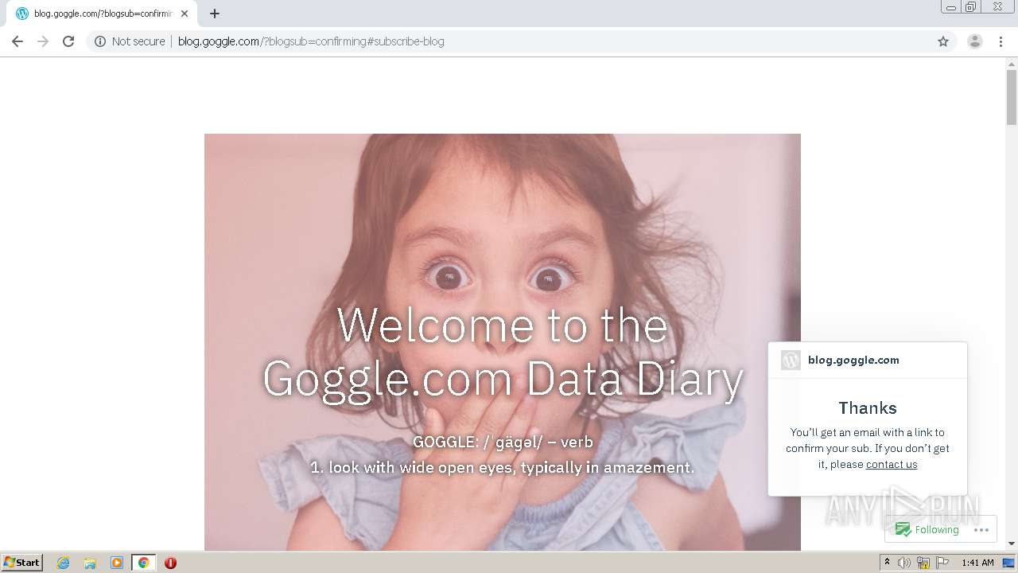
Task: Click the network tray icon
Action: point(923,563)
